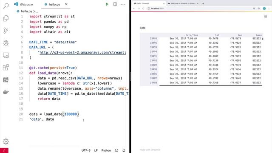This screenshot has height=153, width=272.
Task: Change the LF line ending setting
Action: pos(96,150)
